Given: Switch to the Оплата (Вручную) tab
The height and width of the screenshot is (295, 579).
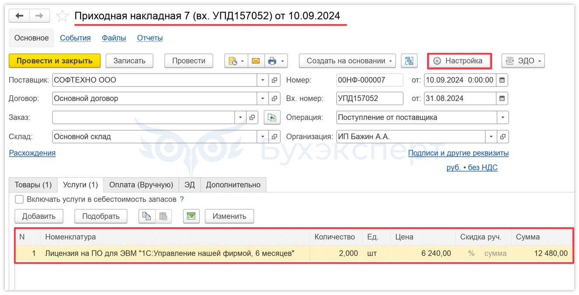Looking at the screenshot, I should (x=141, y=185).
